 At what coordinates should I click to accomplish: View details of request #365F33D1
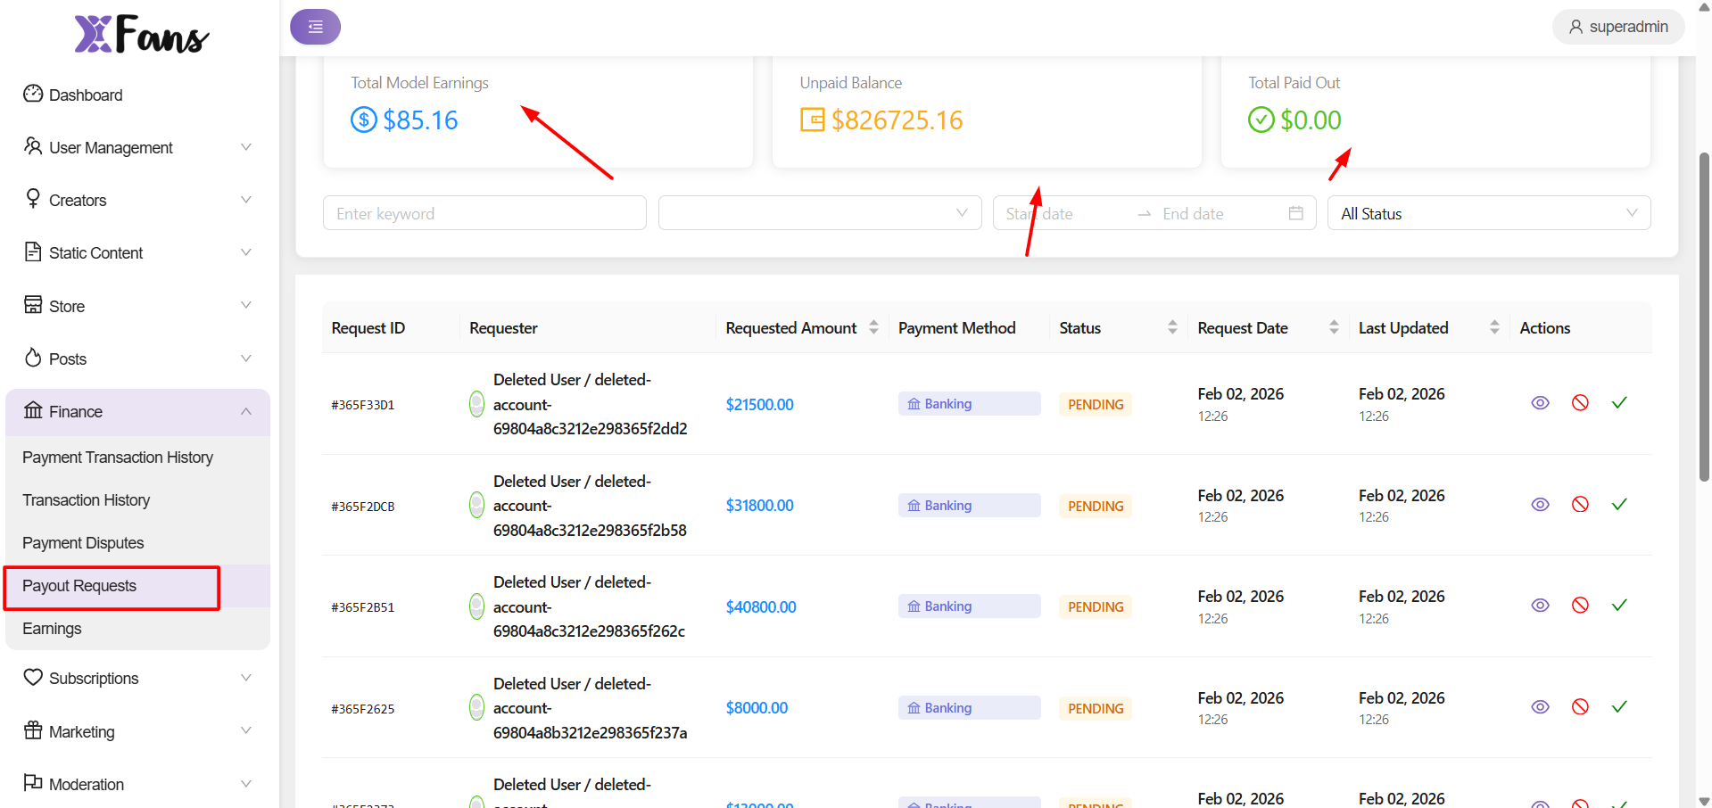click(x=1540, y=403)
